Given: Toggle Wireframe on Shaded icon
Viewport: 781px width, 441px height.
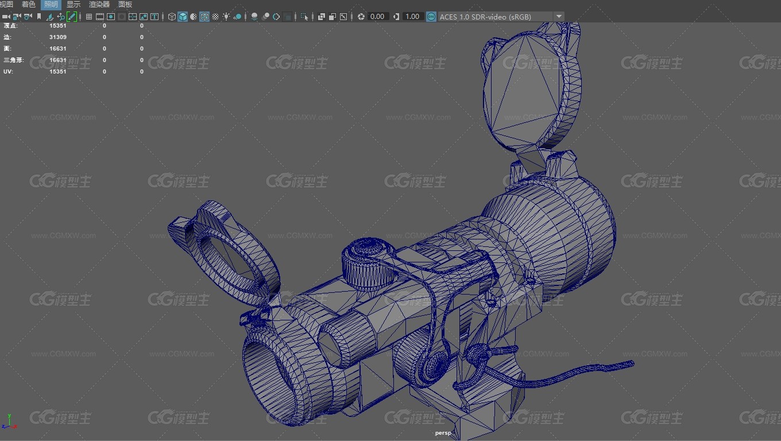Looking at the screenshot, I should [x=204, y=17].
